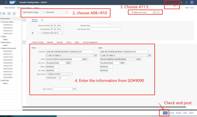
Task: Open the A08 Transfer Posting dropdown
Action: (34, 13)
